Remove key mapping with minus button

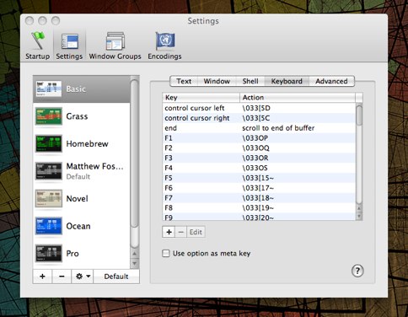point(181,232)
